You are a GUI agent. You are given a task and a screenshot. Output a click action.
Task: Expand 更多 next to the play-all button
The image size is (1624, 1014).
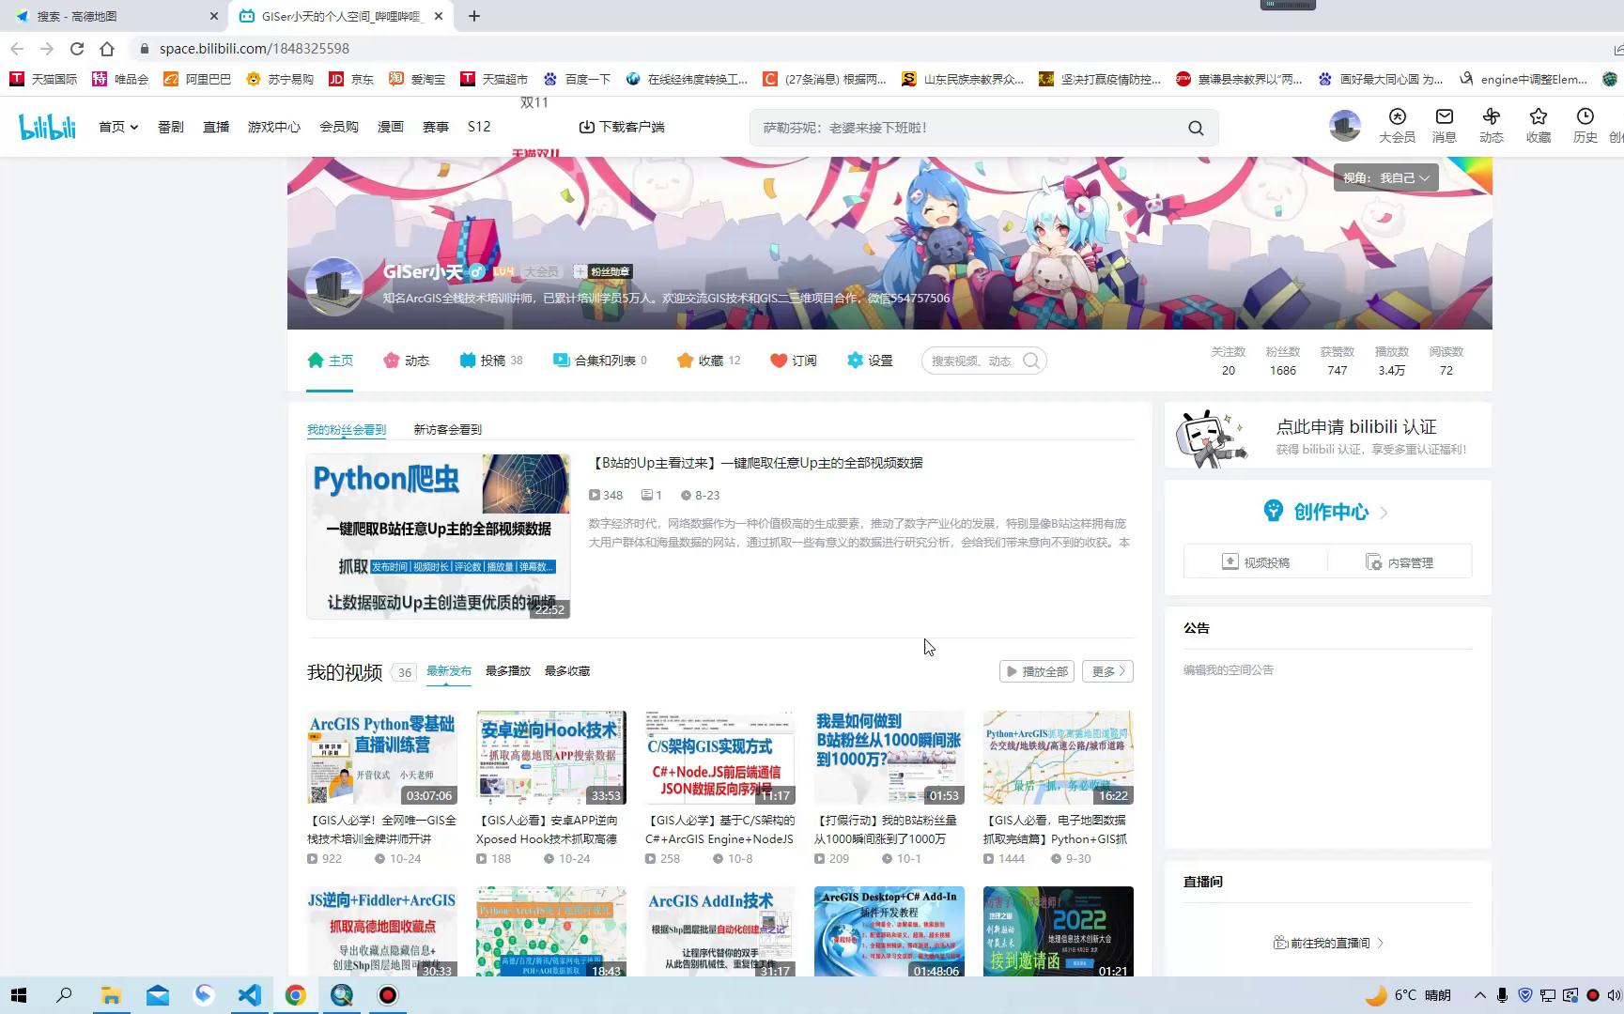1106,670
